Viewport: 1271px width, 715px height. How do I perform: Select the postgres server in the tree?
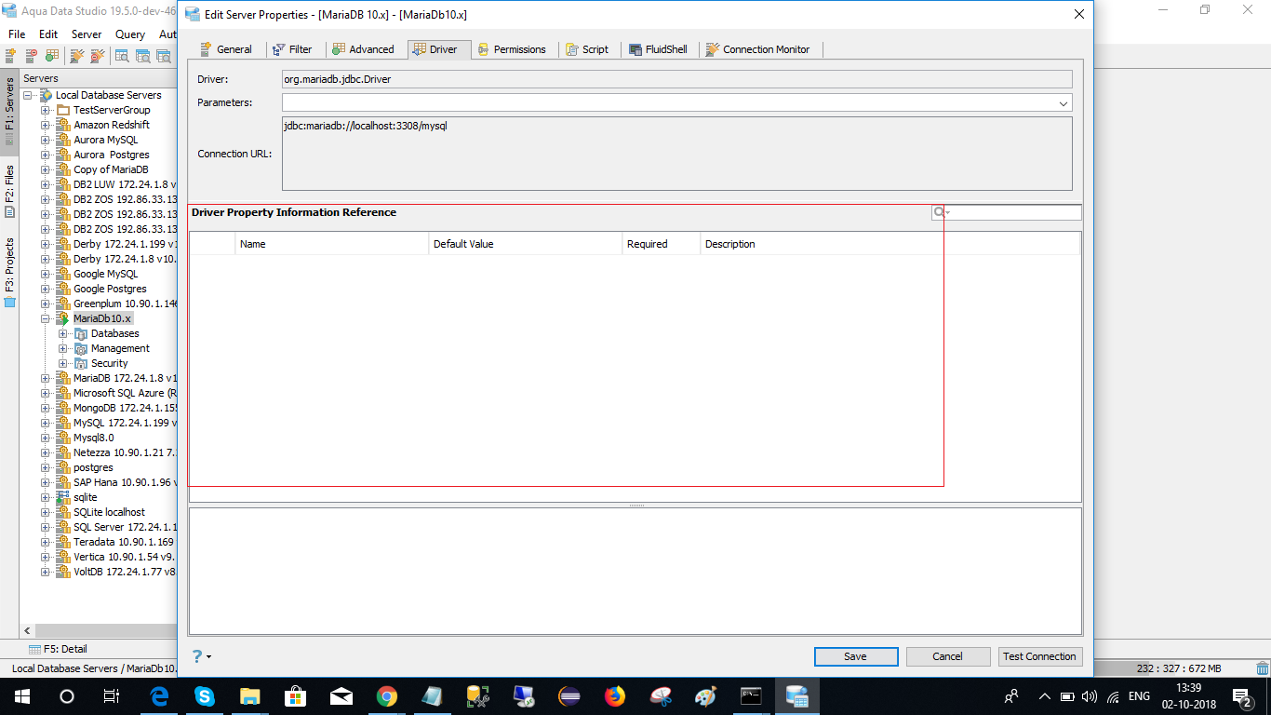93,467
